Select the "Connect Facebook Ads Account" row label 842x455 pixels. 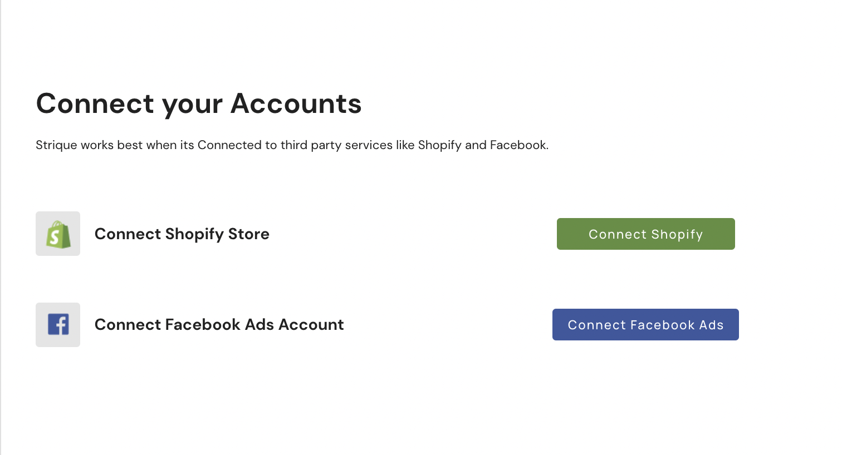[219, 325]
